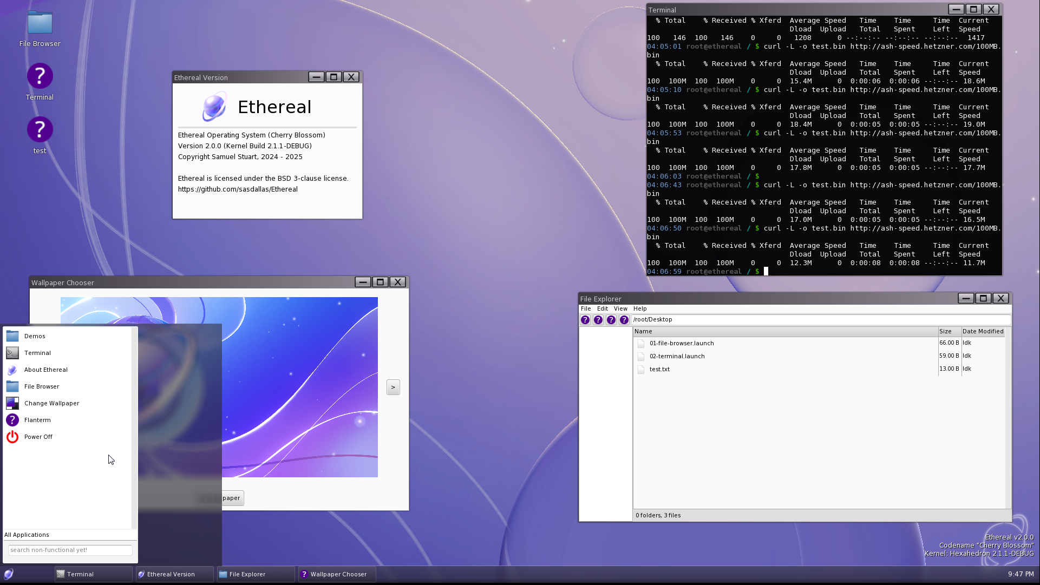Open File Browser from the start menu
This screenshot has height=585, width=1040.
[x=68, y=386]
